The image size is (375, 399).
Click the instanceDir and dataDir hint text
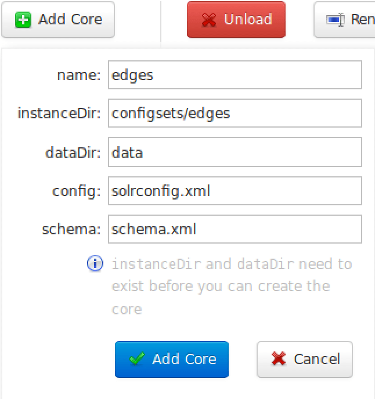click(232, 286)
